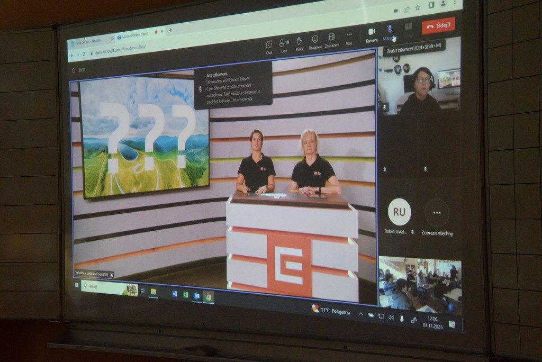Open the Chrome profile avatar
The width and height of the screenshot is (542, 362).
443,4
